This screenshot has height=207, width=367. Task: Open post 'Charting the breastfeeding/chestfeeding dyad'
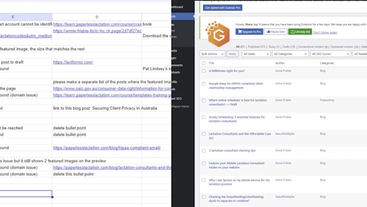coord(236,199)
